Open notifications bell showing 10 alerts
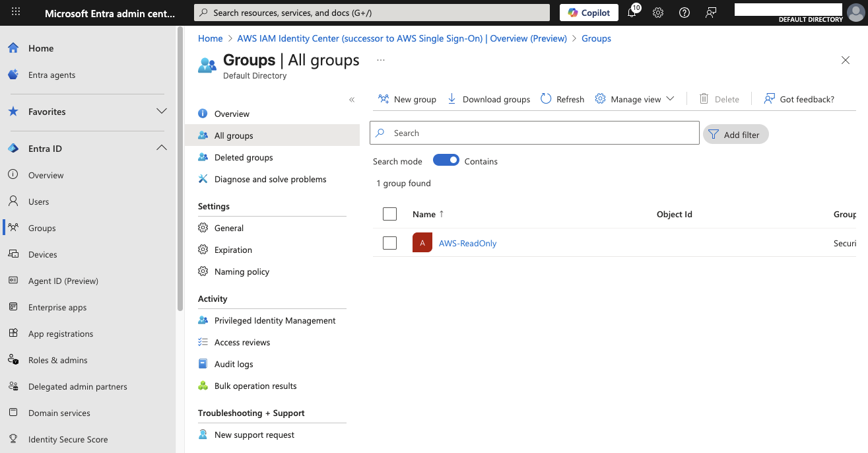This screenshot has width=868, height=453. tap(632, 12)
